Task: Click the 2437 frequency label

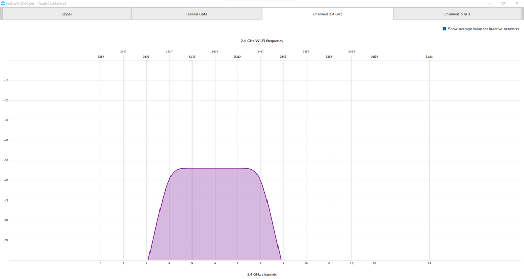Action: [x=215, y=52]
